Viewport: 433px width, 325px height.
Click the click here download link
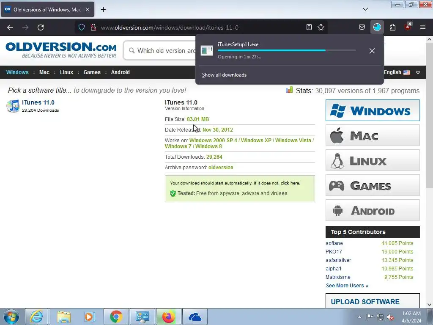click(x=290, y=183)
